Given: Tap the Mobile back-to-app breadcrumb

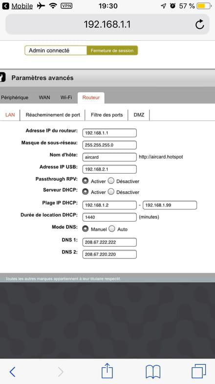Looking at the screenshot, I should [x=18, y=6].
